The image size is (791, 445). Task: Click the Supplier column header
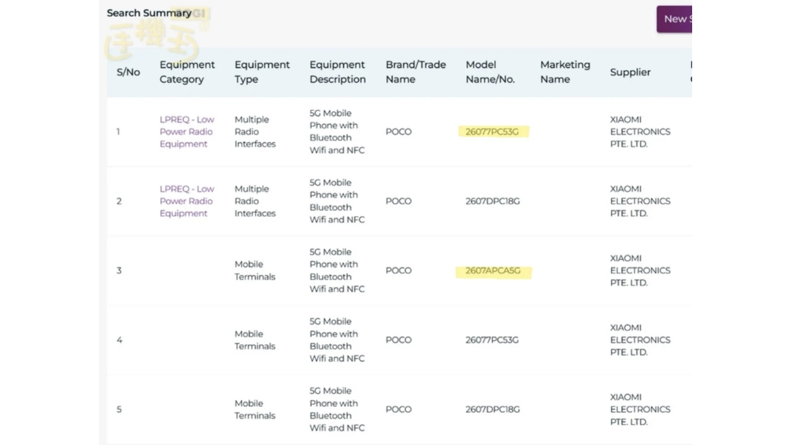click(630, 73)
